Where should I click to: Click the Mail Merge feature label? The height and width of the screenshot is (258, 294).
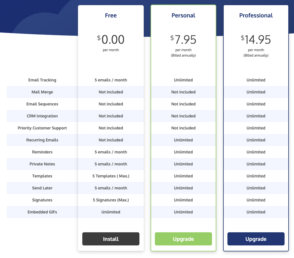click(42, 92)
